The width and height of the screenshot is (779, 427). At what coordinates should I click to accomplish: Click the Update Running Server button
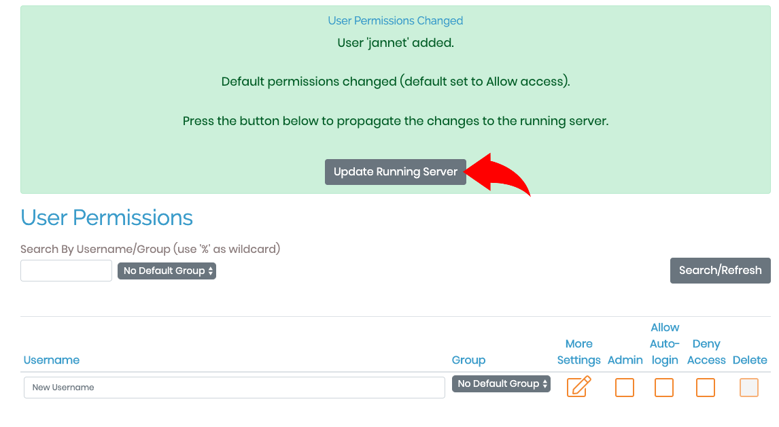pos(396,172)
